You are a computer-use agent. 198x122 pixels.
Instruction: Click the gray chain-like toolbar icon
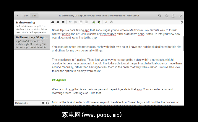[x=76, y=22]
